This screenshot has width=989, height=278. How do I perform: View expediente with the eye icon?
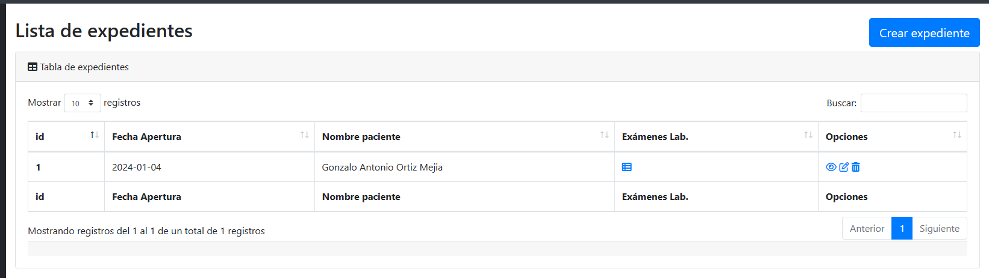click(x=831, y=167)
